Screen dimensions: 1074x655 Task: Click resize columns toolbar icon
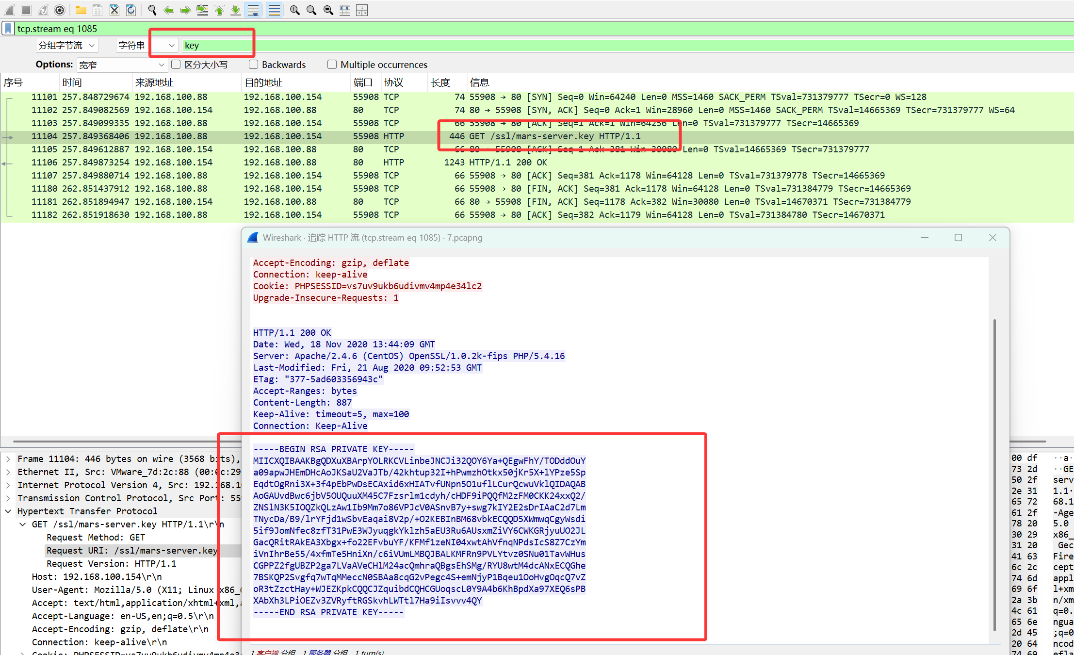[345, 10]
